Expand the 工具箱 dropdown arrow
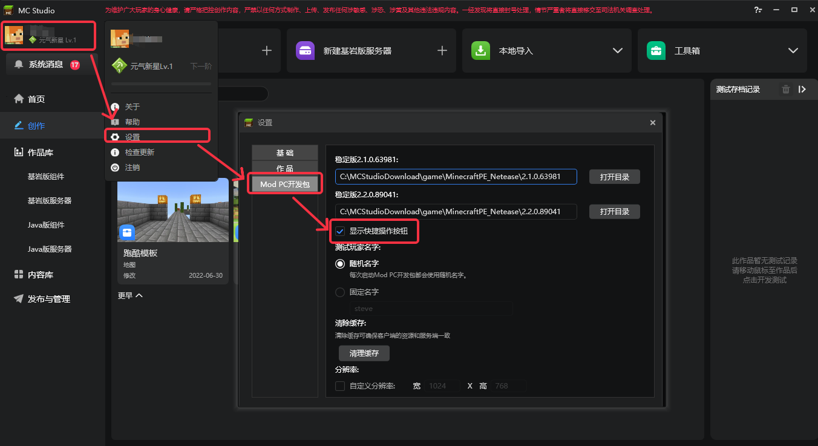The image size is (818, 446). click(793, 51)
